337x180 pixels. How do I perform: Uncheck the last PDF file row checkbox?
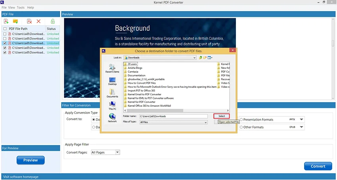coord(5,52)
